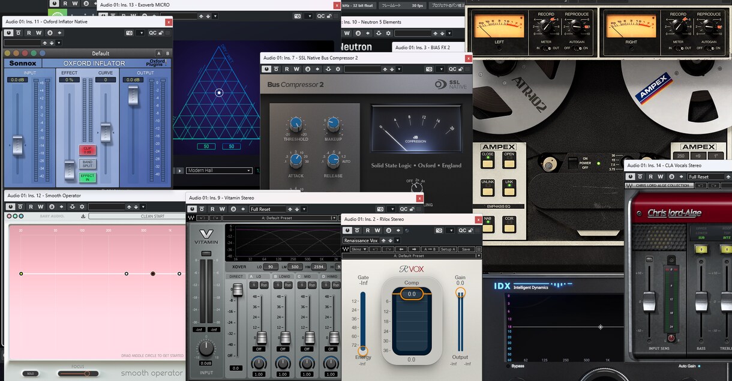Select the A compare slot in Oxford Inflator
The height and width of the screenshot is (381, 732).
click(x=158, y=53)
